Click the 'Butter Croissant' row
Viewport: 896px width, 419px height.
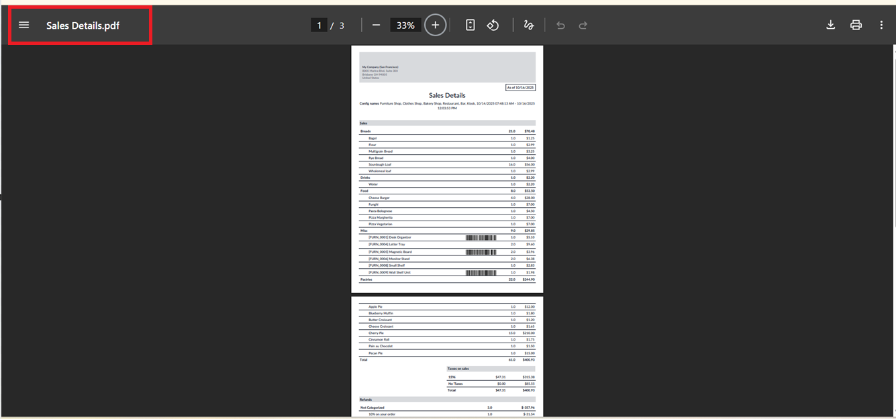point(447,320)
